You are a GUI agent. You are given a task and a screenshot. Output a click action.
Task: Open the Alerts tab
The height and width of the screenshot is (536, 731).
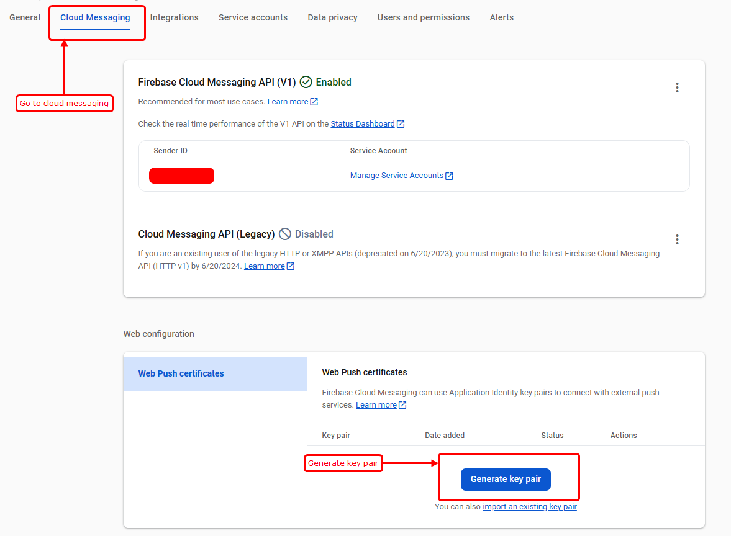[x=501, y=17]
